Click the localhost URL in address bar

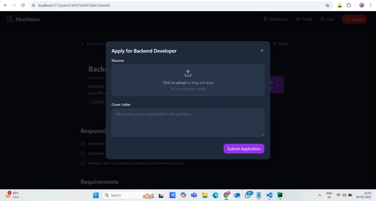pyautogui.click(x=74, y=5)
